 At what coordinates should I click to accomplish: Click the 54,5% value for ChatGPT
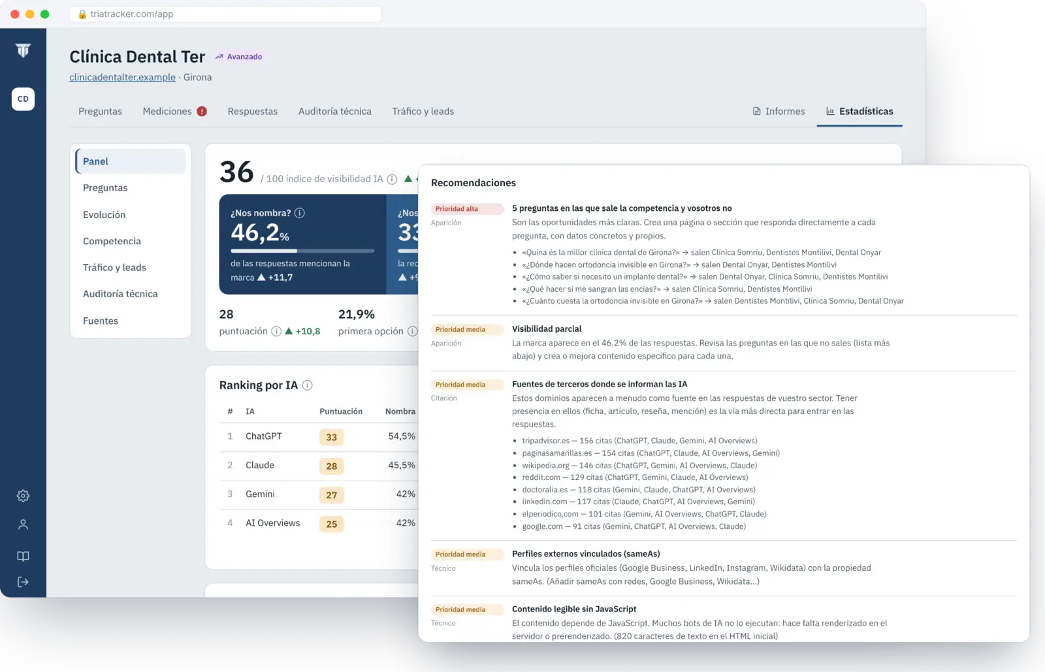tap(402, 436)
